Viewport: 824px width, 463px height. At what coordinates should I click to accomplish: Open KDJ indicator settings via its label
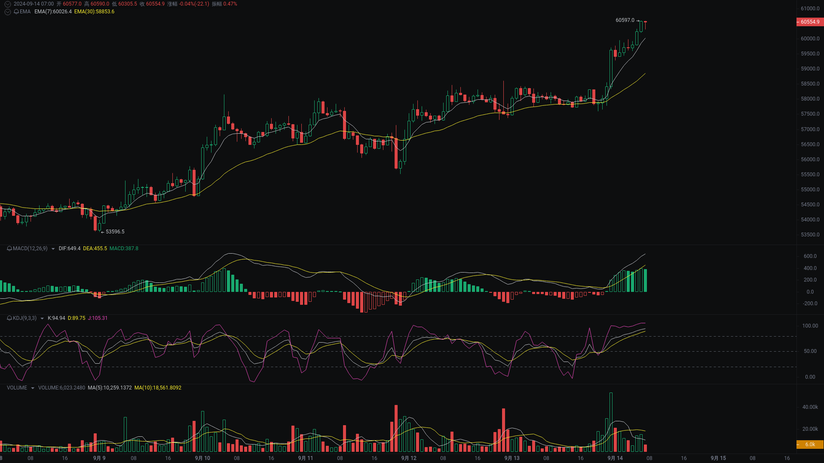(x=25, y=319)
